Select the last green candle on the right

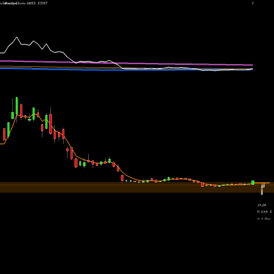click(253, 182)
